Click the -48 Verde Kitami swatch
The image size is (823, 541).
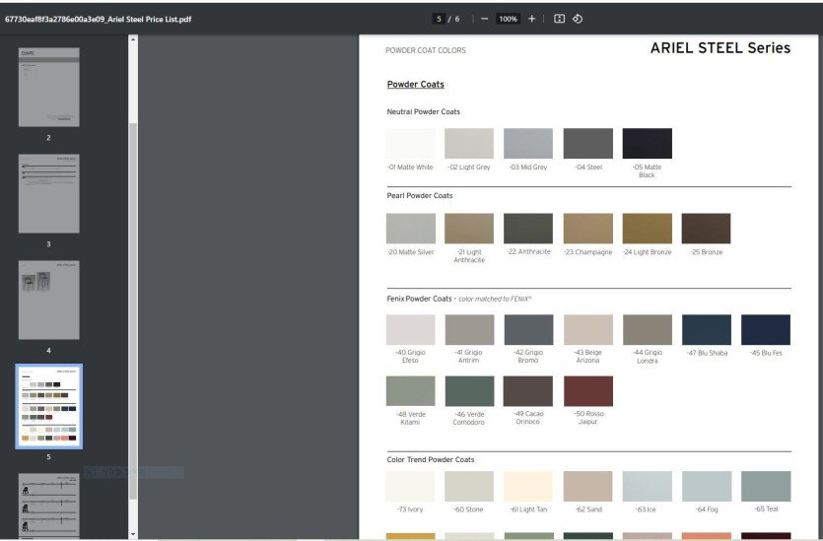(x=410, y=391)
